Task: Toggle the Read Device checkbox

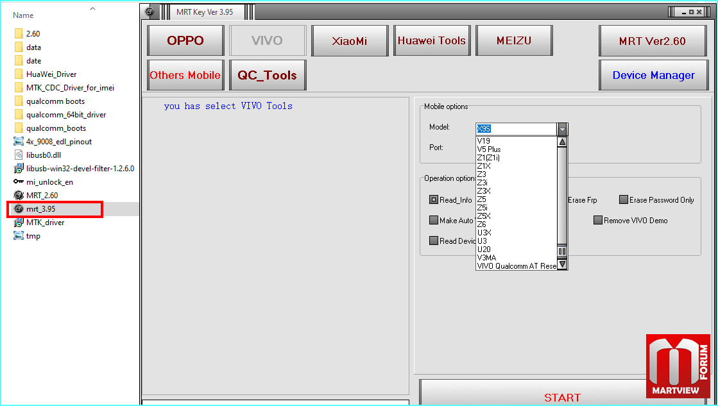Action: click(x=433, y=241)
